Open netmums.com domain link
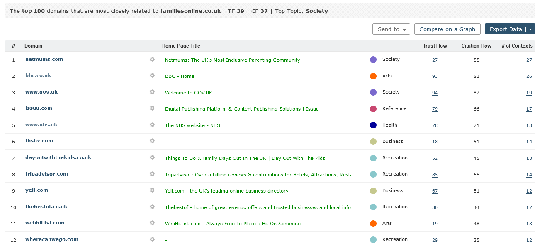This screenshot has width=542, height=248. click(x=44, y=59)
